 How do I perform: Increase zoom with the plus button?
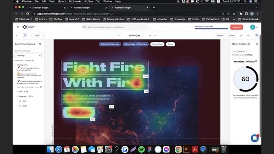(44, 36)
